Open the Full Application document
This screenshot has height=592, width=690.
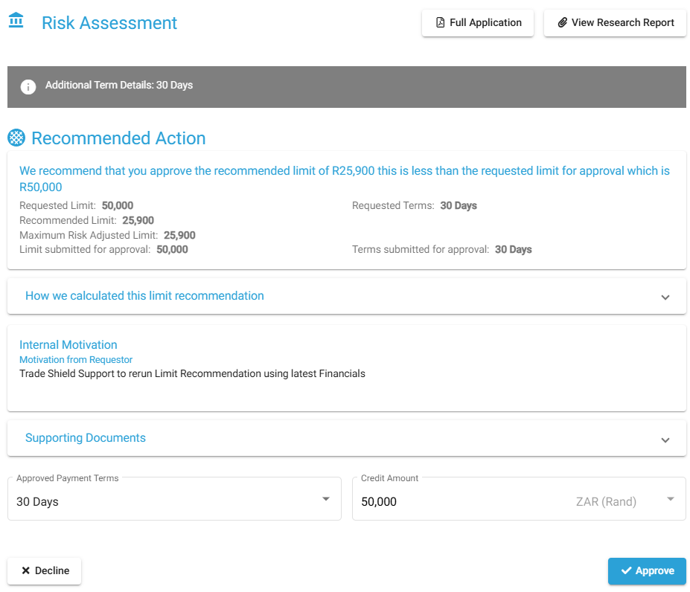pyautogui.click(x=477, y=22)
